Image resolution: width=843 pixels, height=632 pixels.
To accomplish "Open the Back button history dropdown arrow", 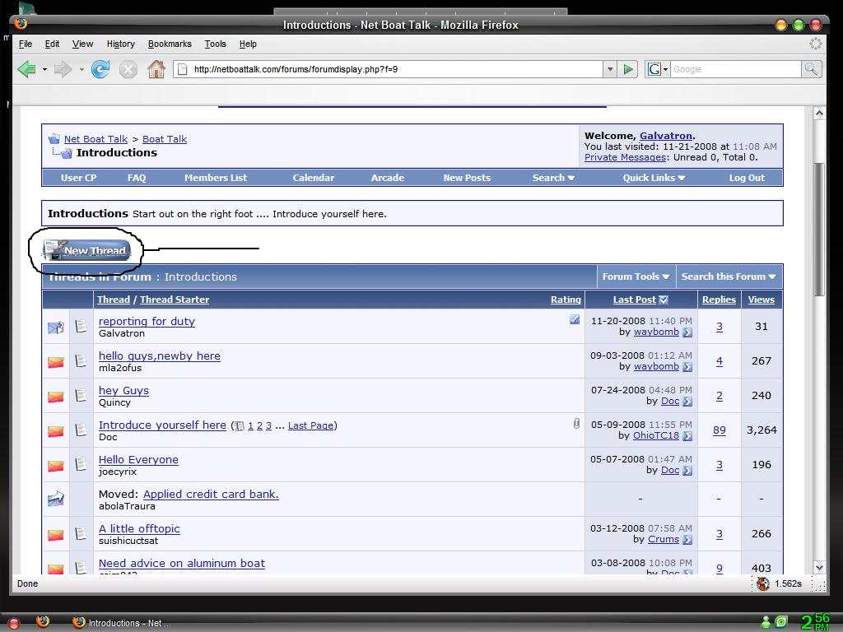I will [x=44, y=69].
